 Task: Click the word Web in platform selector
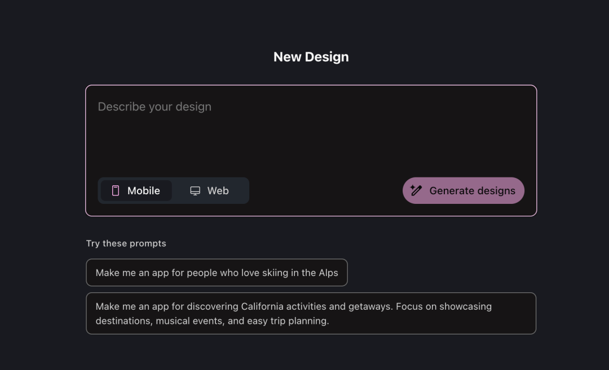(218, 191)
